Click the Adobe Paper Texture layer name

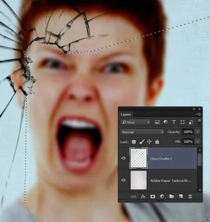[171, 181]
